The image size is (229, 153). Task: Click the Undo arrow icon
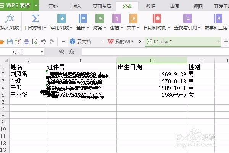click(44, 42)
